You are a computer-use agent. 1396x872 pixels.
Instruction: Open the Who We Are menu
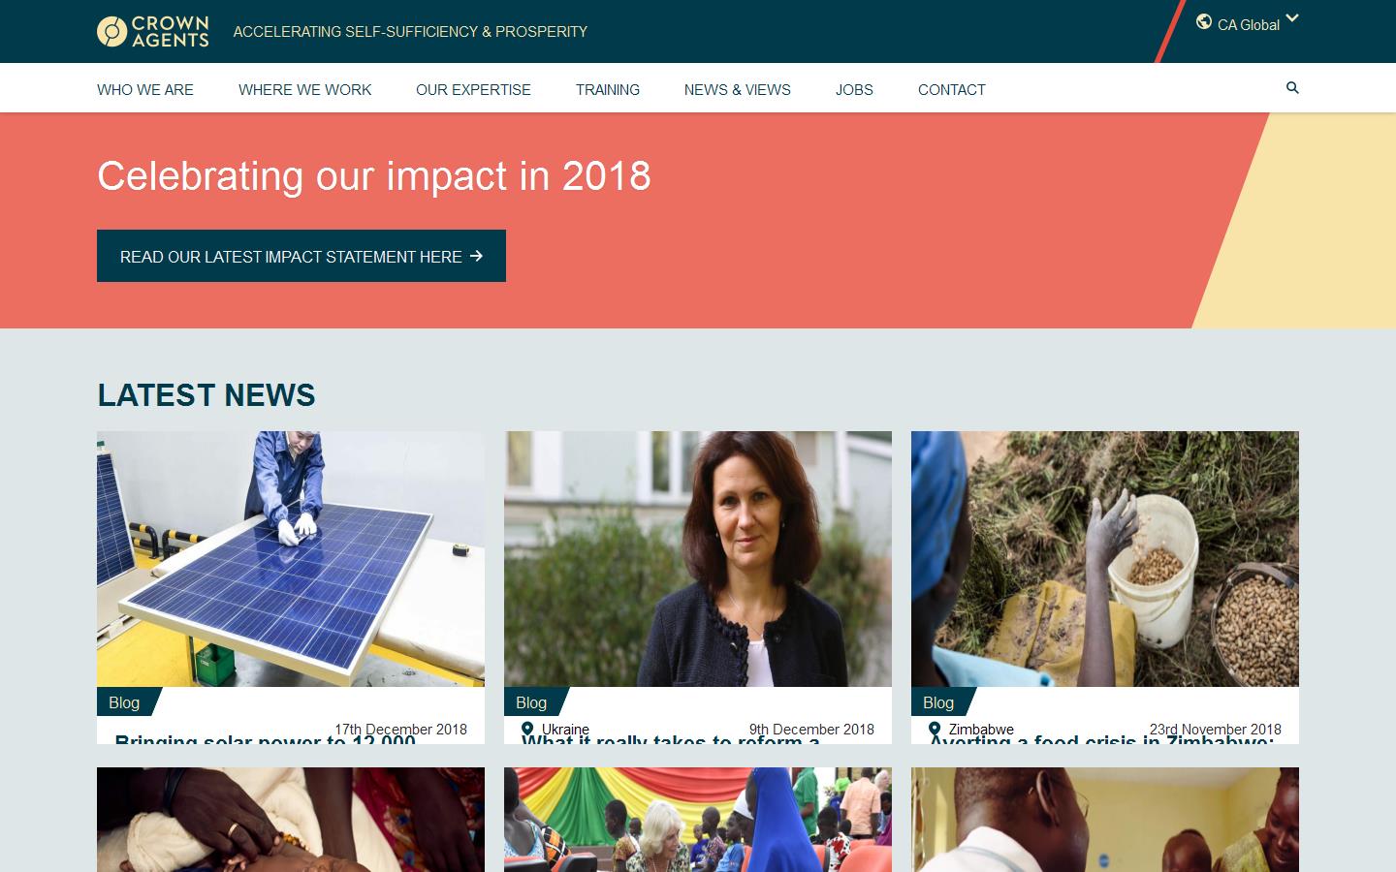tap(145, 89)
